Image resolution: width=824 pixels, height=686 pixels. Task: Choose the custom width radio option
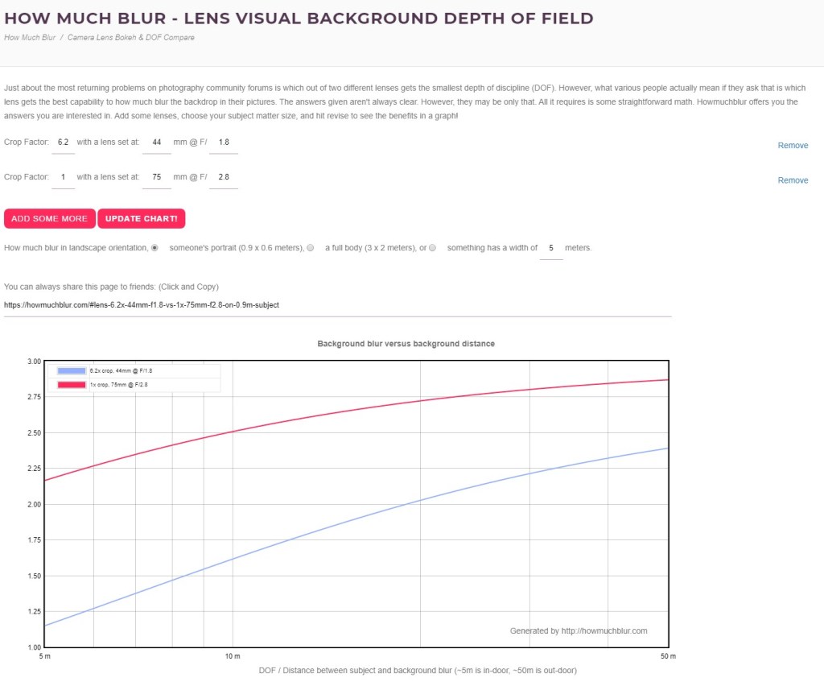click(x=433, y=248)
